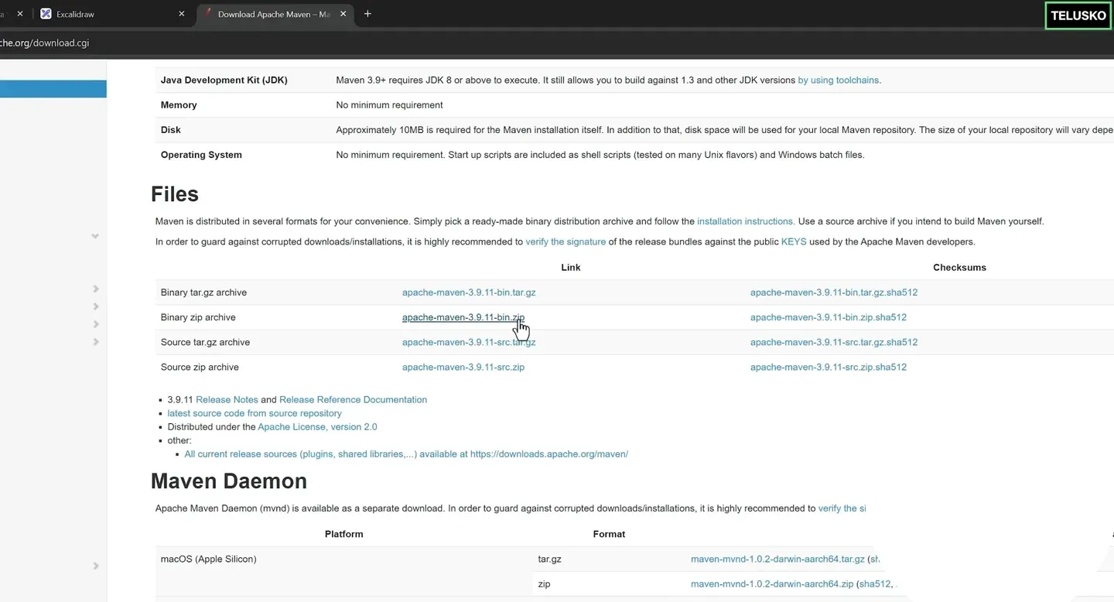The image size is (1114, 602).
Task: Open a new browser tab
Action: 367,14
